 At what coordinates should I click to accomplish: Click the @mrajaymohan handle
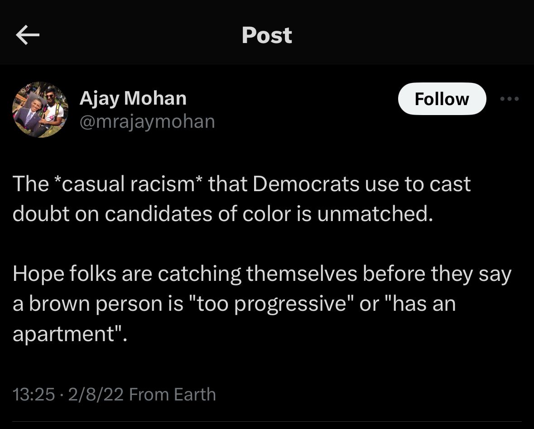(147, 121)
